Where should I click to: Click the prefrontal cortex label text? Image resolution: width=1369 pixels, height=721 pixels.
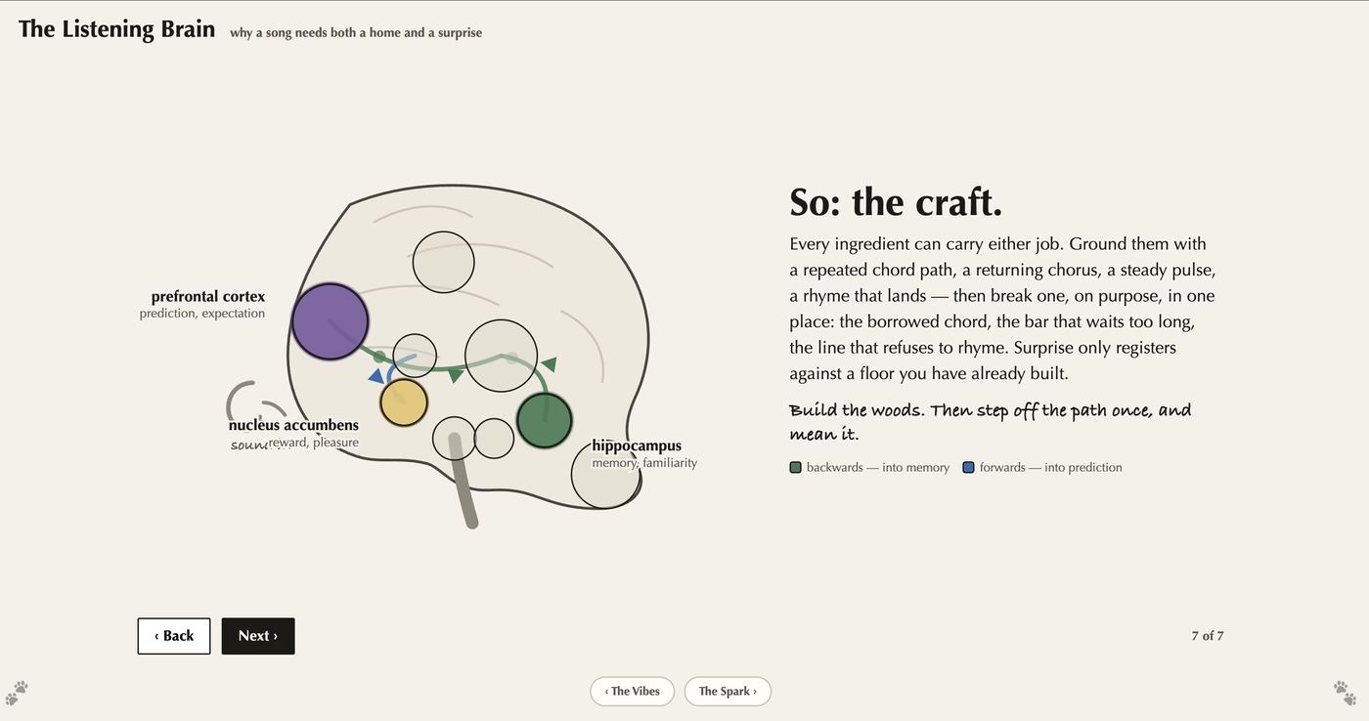tap(208, 296)
